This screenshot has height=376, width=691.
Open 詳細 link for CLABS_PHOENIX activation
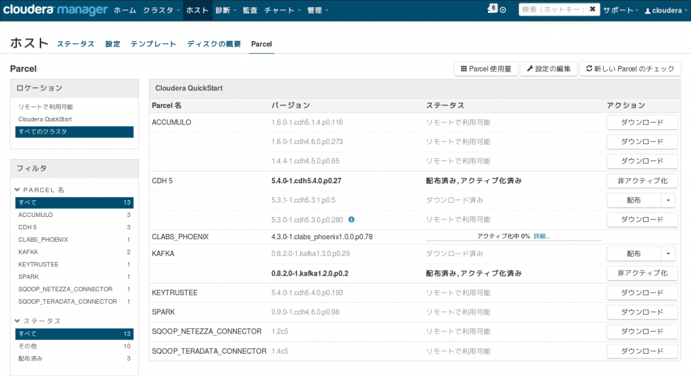coord(542,237)
